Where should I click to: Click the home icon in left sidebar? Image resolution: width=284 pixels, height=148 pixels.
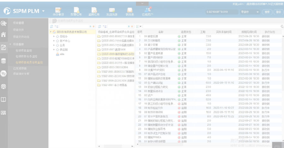[4, 35]
